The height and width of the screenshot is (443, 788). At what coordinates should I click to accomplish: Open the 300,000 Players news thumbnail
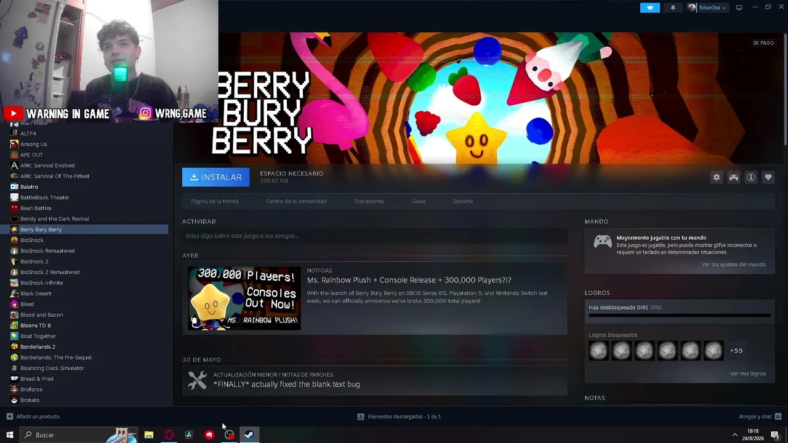pos(244,298)
